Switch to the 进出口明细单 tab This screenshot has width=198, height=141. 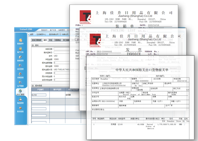(x=36, y=40)
